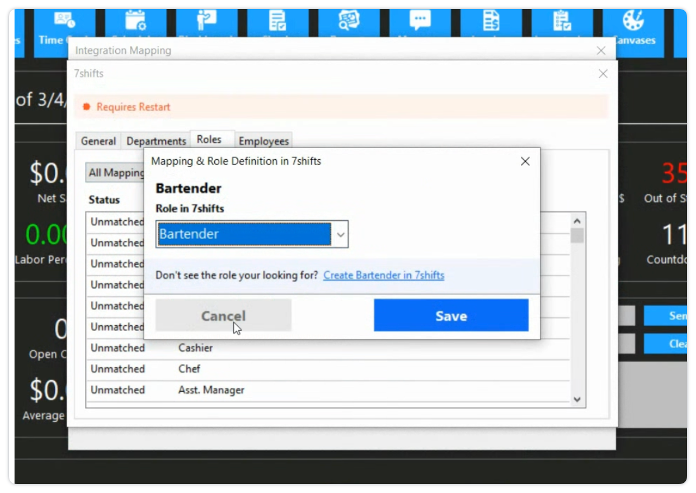
Task: Click the clipboard inventory toolbar icon
Action: pos(562,21)
